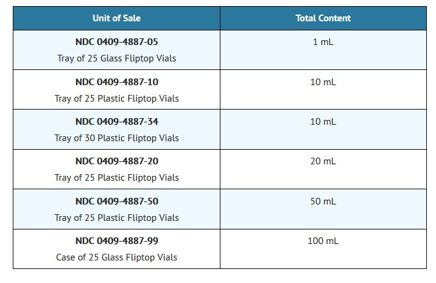436x283 pixels.
Task: Click Case of 25 Glass Fliptop Vials
Action: [x=116, y=257]
